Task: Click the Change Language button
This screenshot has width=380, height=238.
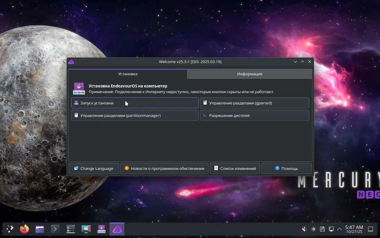Action: point(94,168)
